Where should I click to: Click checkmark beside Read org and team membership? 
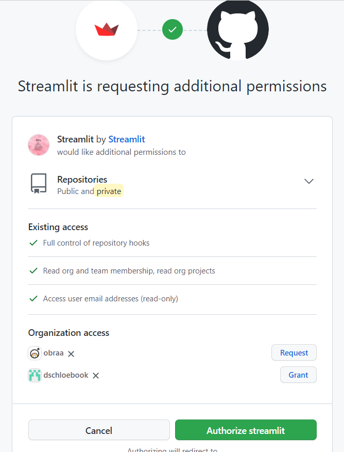tap(33, 271)
